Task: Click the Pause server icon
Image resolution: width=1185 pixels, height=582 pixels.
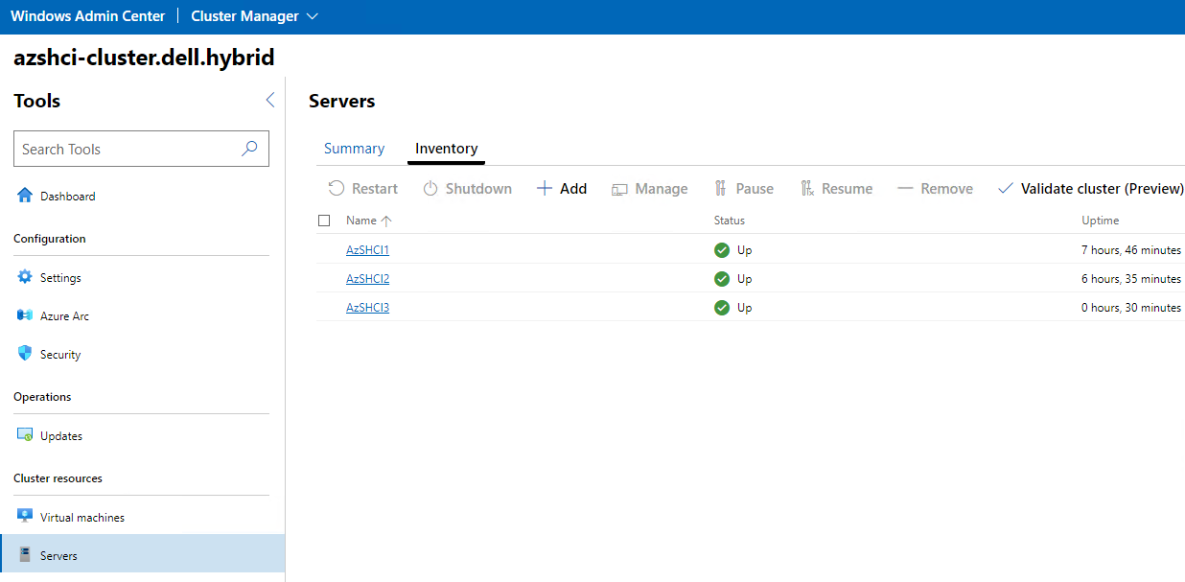Action: coord(721,189)
